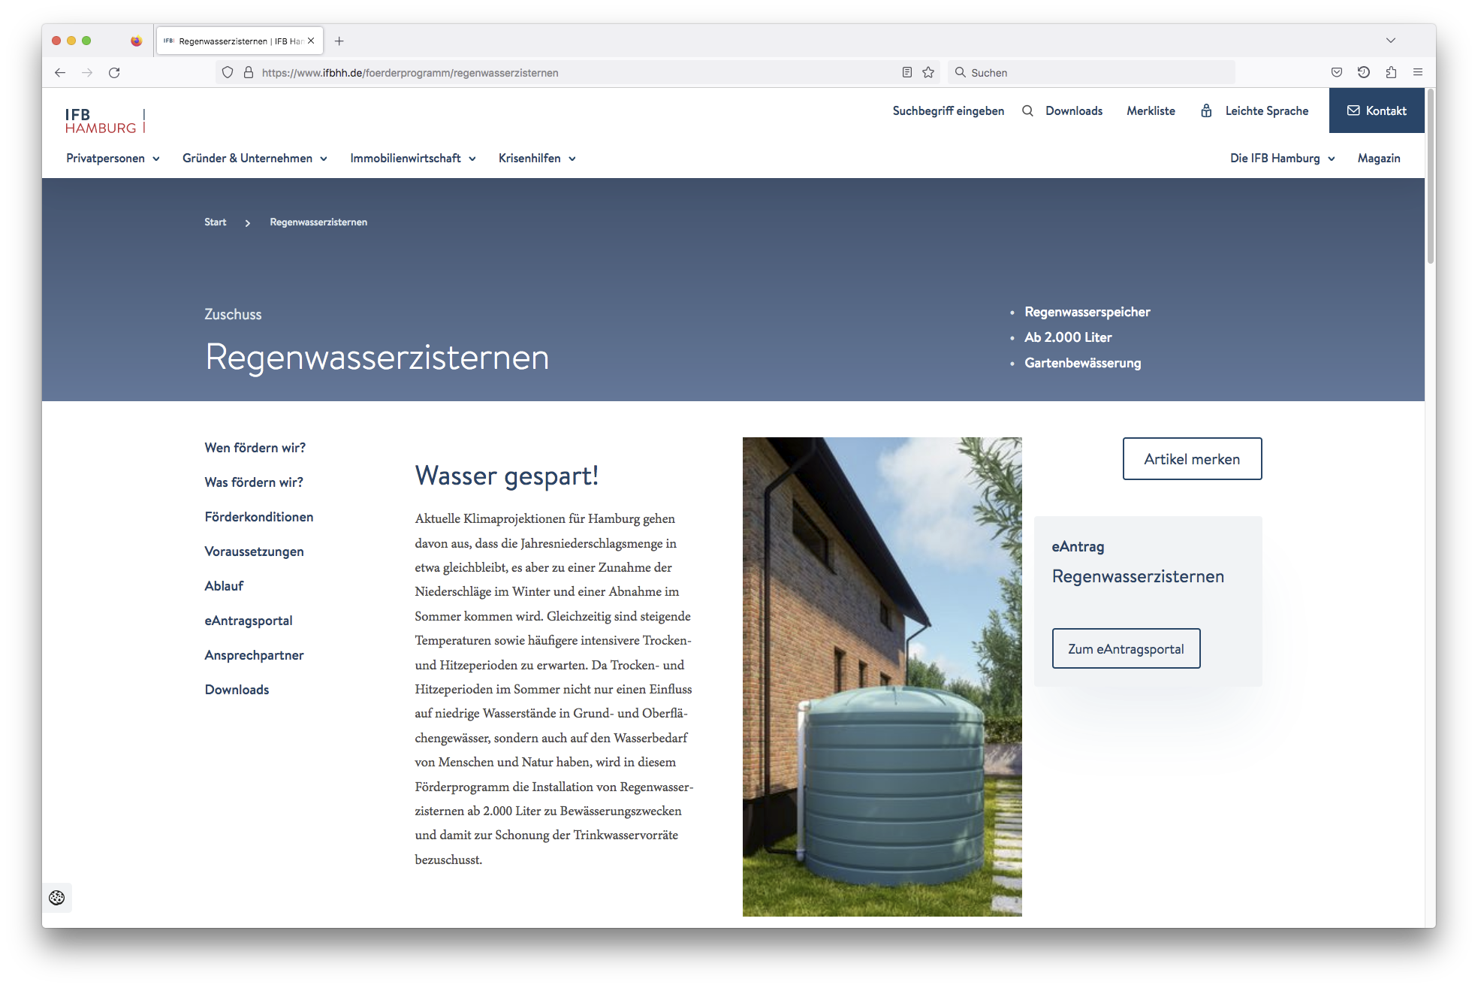Expand the Gründer & Unternehmen menu
Screen dimensions: 1478x988
click(x=255, y=159)
